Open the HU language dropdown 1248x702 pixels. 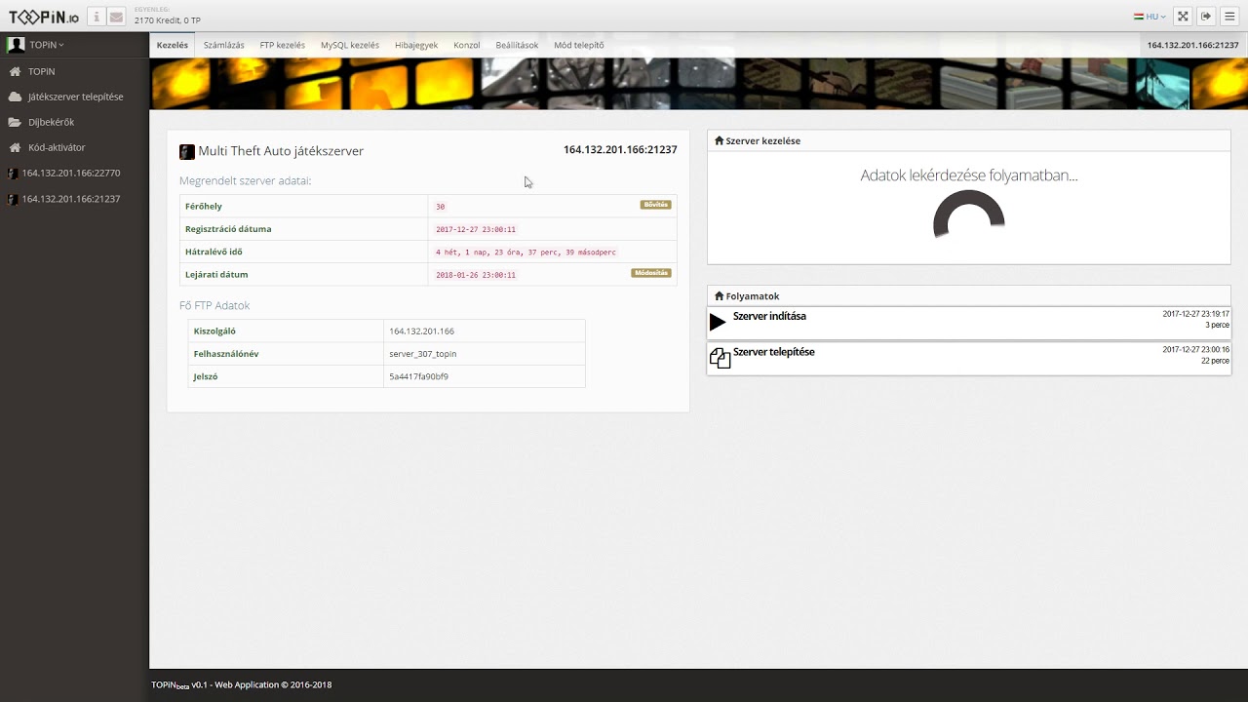coord(1150,17)
